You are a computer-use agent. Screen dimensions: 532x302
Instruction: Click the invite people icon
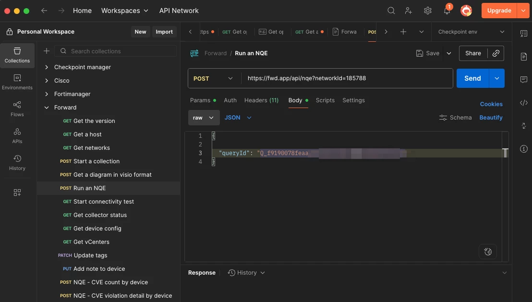[x=409, y=11]
